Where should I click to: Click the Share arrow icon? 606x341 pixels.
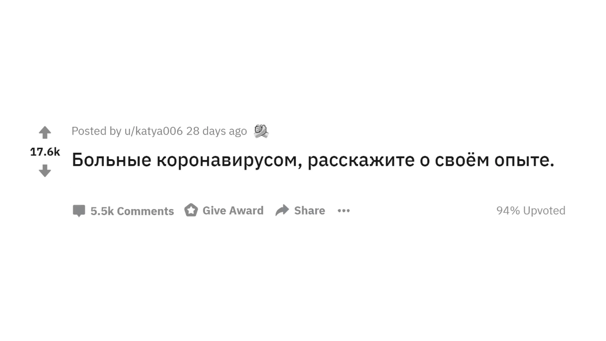[282, 210]
